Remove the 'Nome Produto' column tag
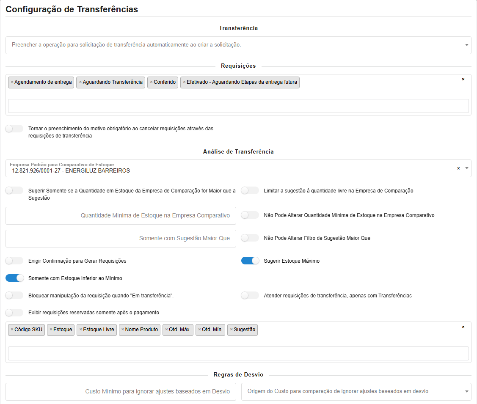This screenshot has height=404, width=477. pyautogui.click(x=122, y=330)
